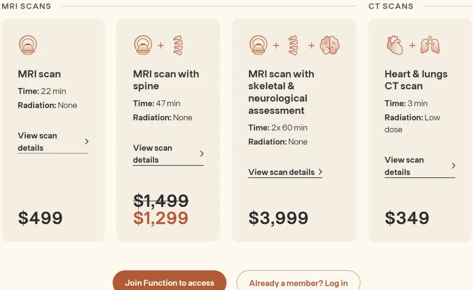Click Already a member? Log in
The height and width of the screenshot is (290, 473).
coord(298,283)
